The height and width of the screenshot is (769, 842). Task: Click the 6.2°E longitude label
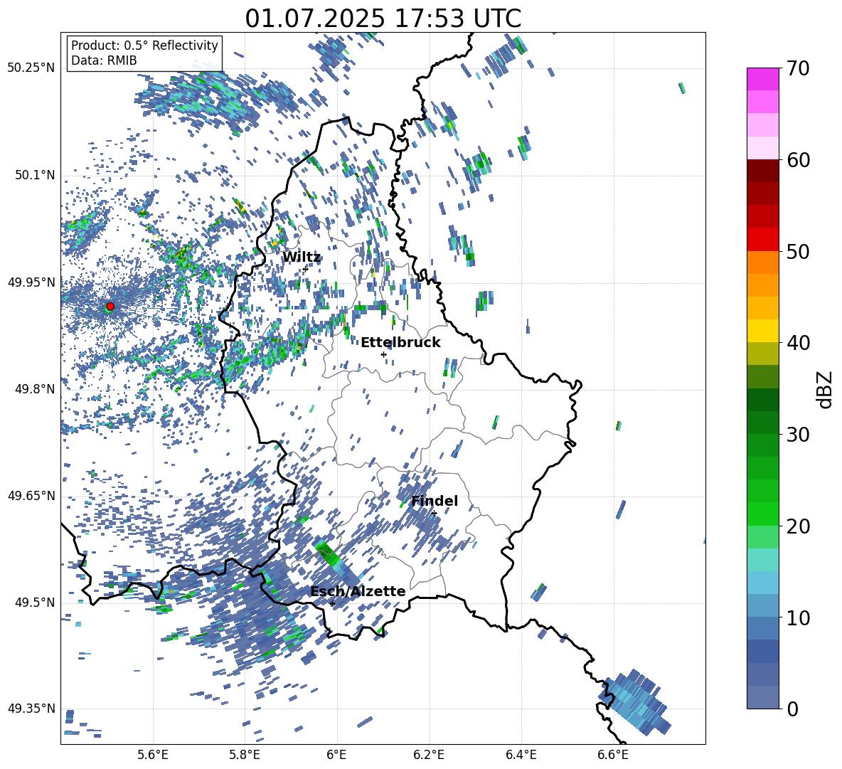tap(429, 755)
